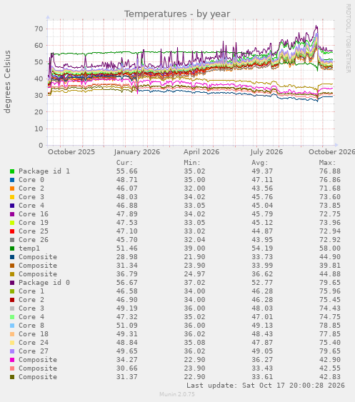Click the dark olive Composite swatch beside 31.37
Image resolution: width=355 pixels, height=402 pixels.
click(12, 377)
